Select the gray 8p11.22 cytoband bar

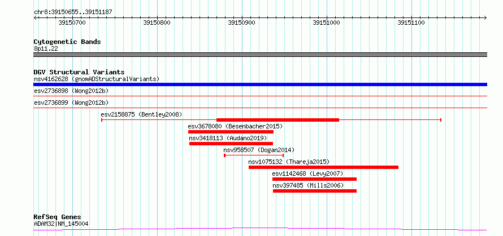(260, 55)
